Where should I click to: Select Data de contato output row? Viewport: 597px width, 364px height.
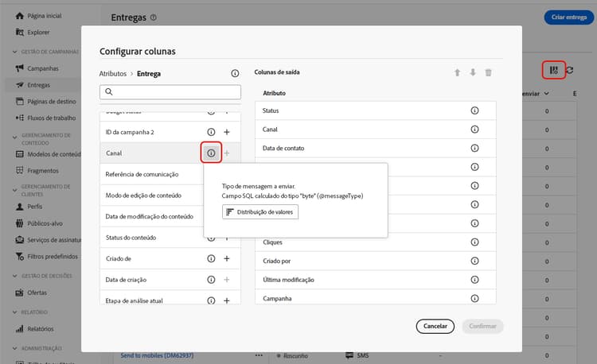(376, 148)
